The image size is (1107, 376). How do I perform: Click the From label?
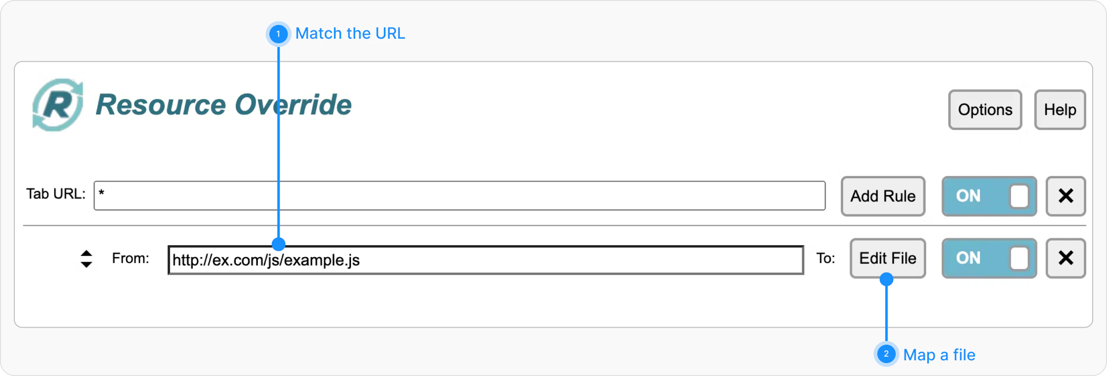[x=131, y=258]
